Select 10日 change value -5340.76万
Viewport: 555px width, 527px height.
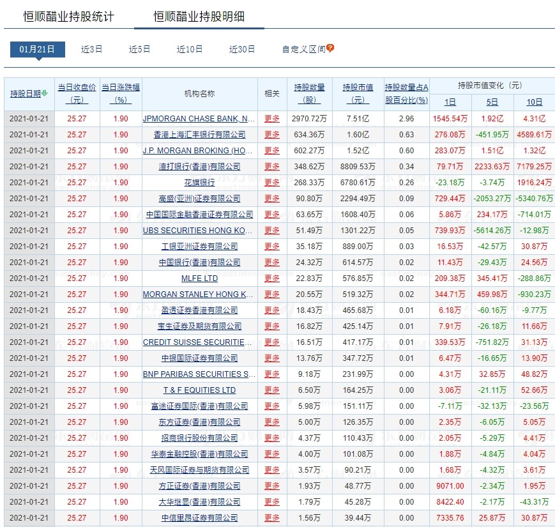(x=534, y=199)
